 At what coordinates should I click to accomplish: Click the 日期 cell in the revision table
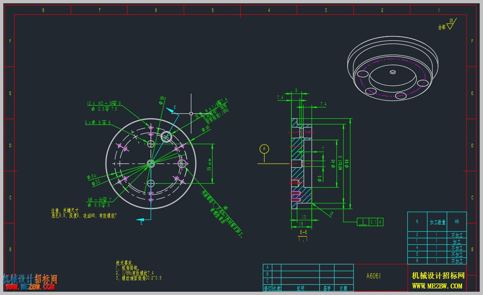[344, 288]
